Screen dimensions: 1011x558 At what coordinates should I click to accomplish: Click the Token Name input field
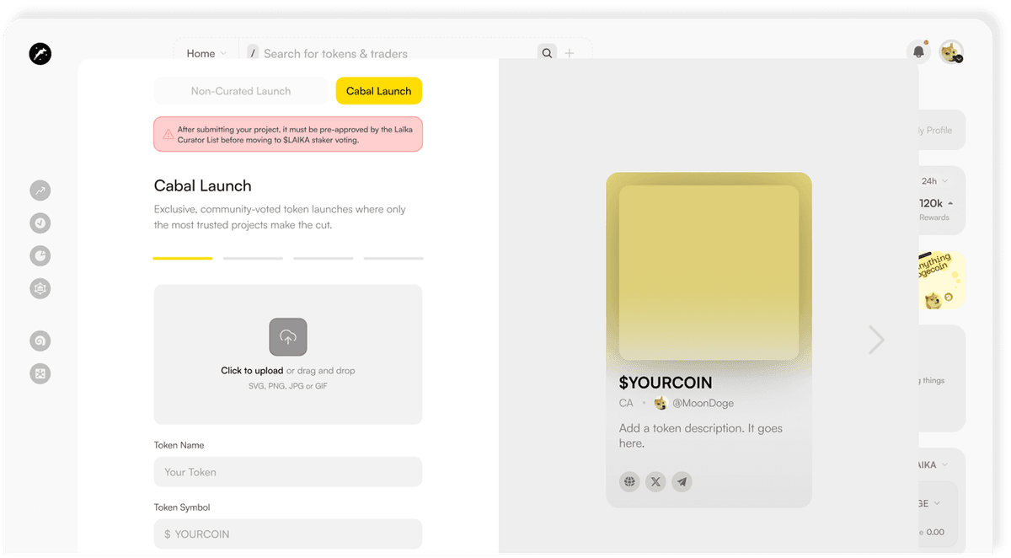tap(288, 472)
